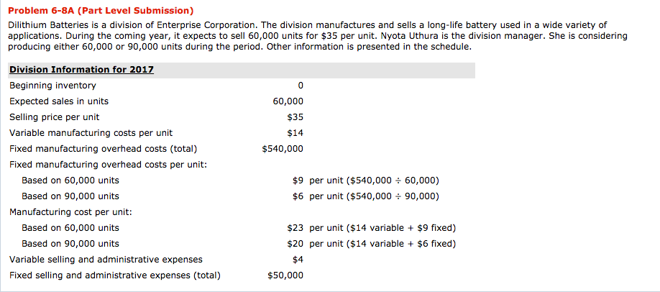Image resolution: width=660 pixels, height=292 pixels.
Task: Select the "Manufacturing cost per unit:" subheading
Action: click(x=70, y=212)
